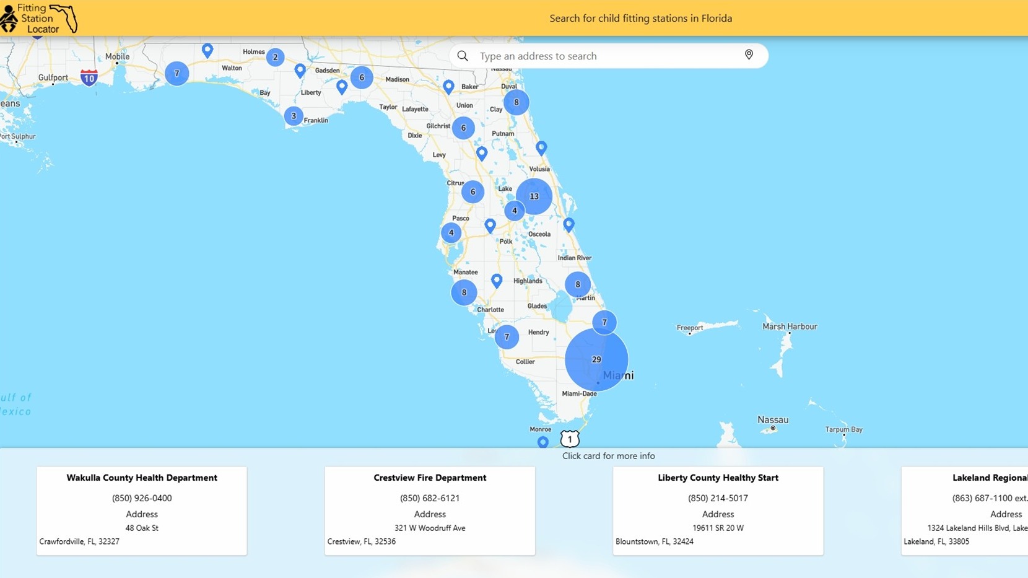Select the map pin near Polk county

point(490,226)
